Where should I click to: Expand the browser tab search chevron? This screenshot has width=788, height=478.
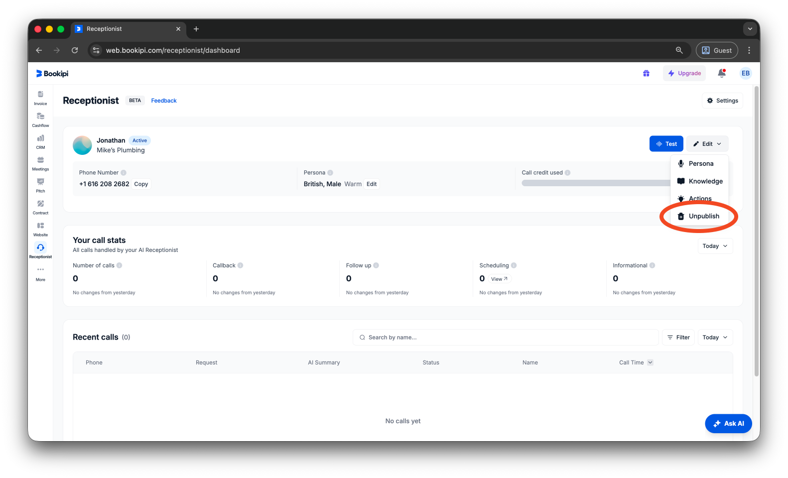click(x=750, y=29)
